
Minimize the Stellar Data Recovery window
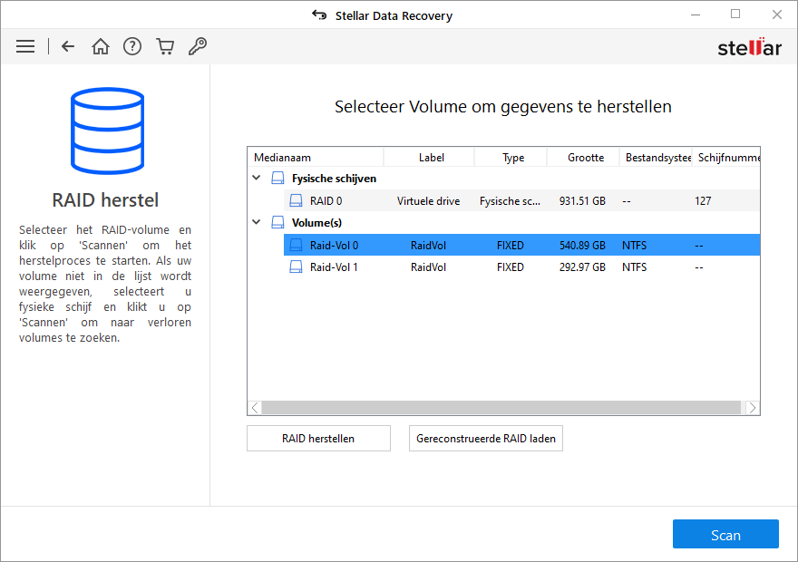point(696,15)
